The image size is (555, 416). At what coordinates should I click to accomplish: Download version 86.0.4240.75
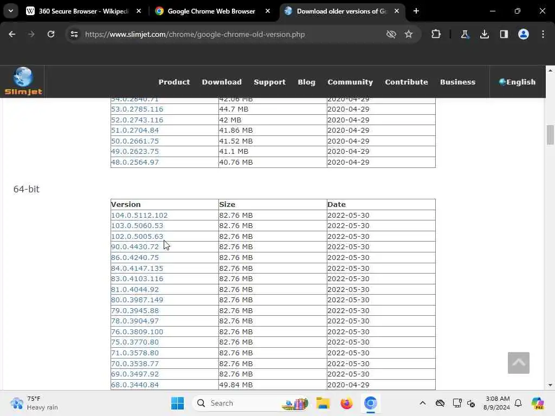point(135,257)
